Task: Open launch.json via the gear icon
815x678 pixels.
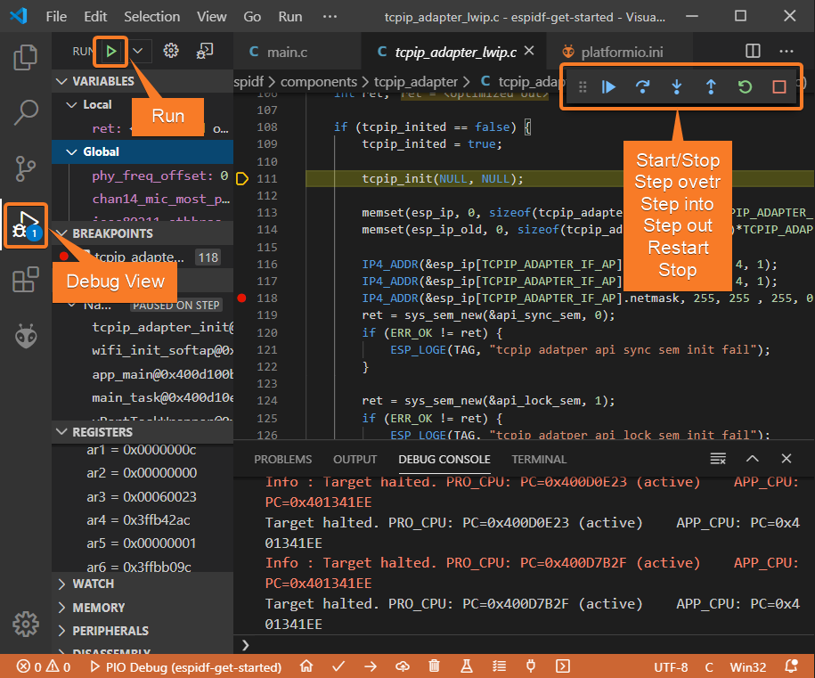Action: [172, 52]
